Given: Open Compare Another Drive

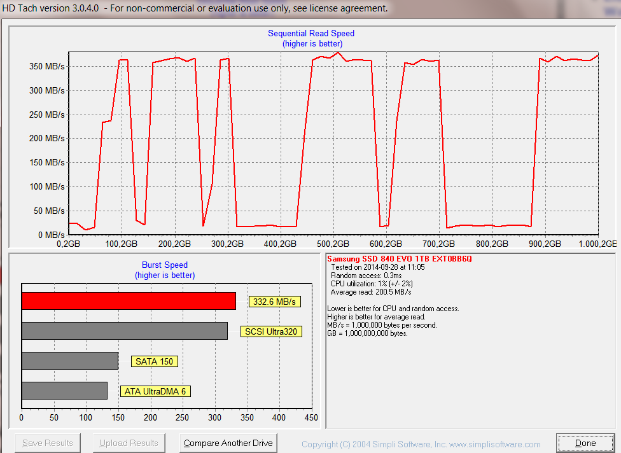Looking at the screenshot, I should [x=228, y=443].
